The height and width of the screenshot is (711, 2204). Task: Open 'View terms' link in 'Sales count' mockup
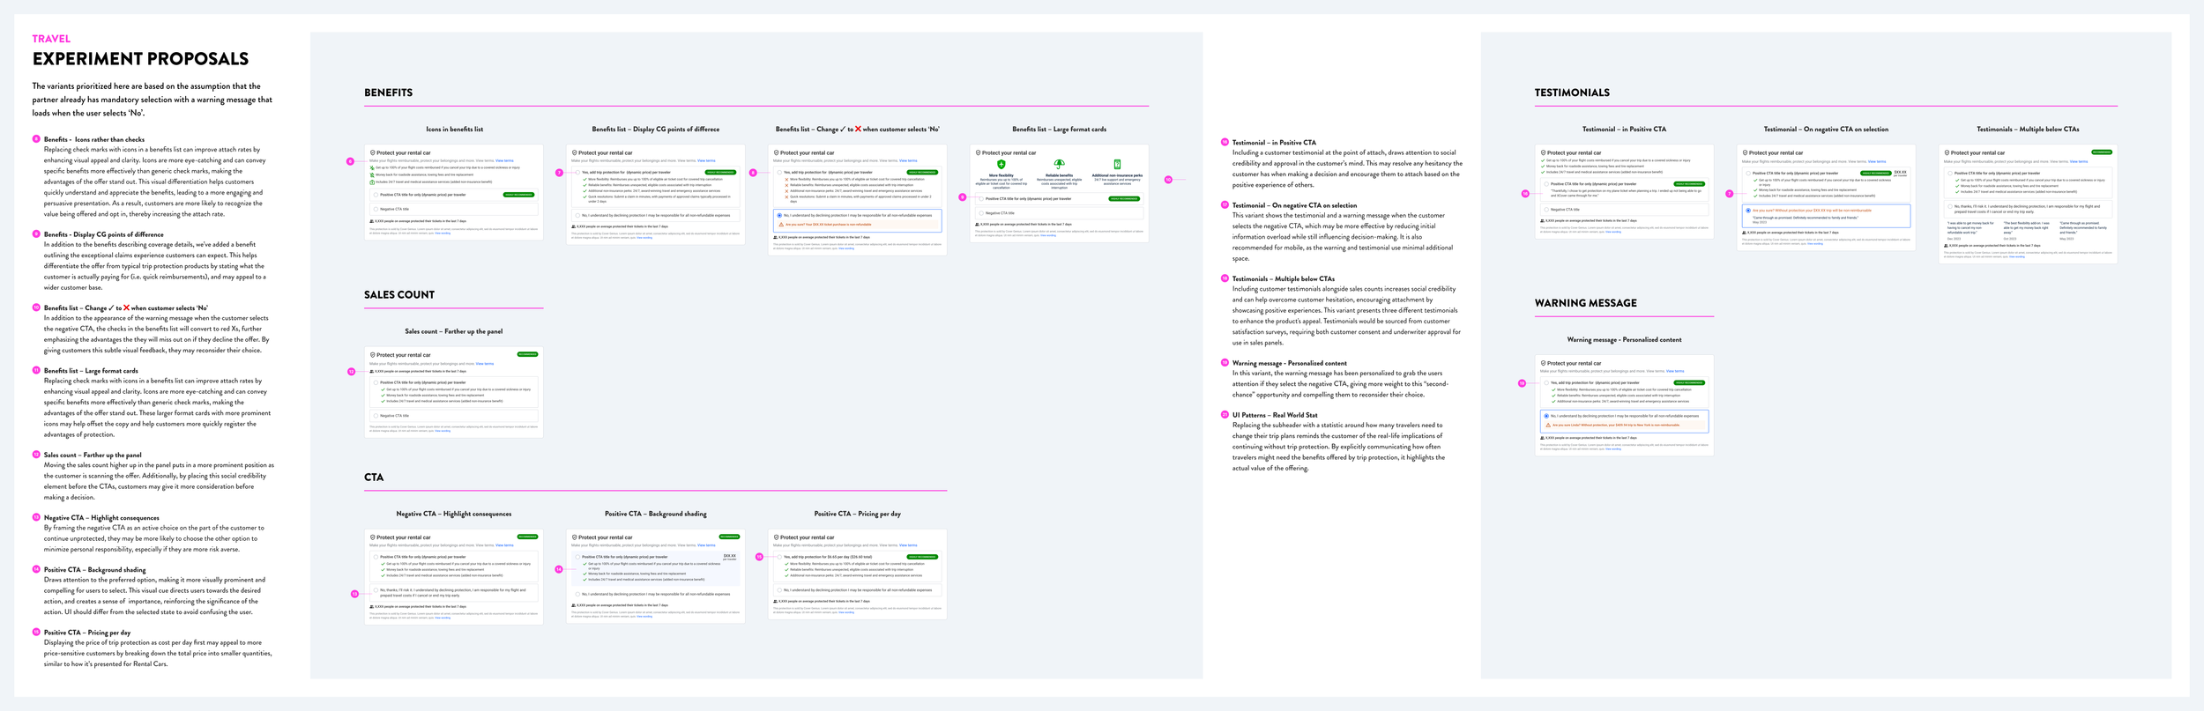coord(485,364)
